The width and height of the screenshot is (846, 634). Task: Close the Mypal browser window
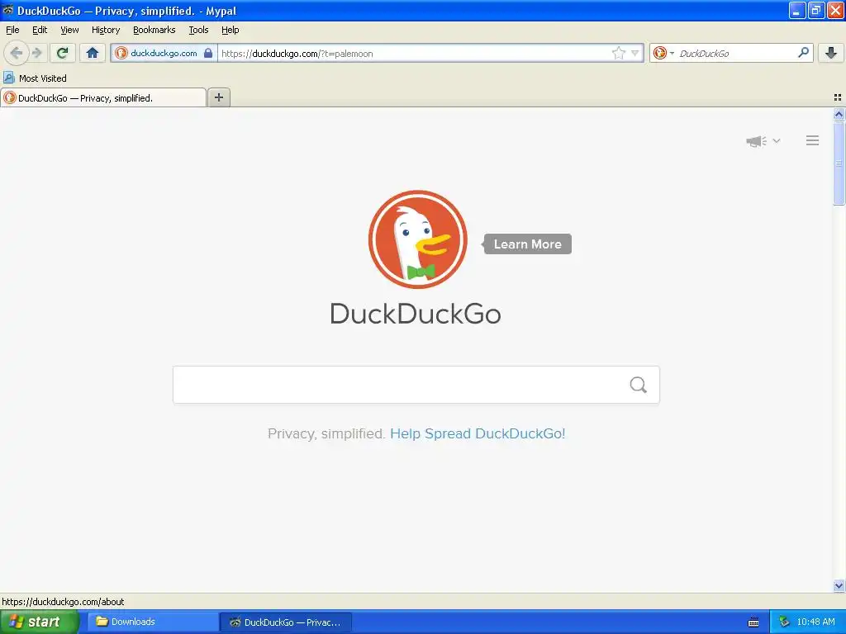click(x=835, y=10)
